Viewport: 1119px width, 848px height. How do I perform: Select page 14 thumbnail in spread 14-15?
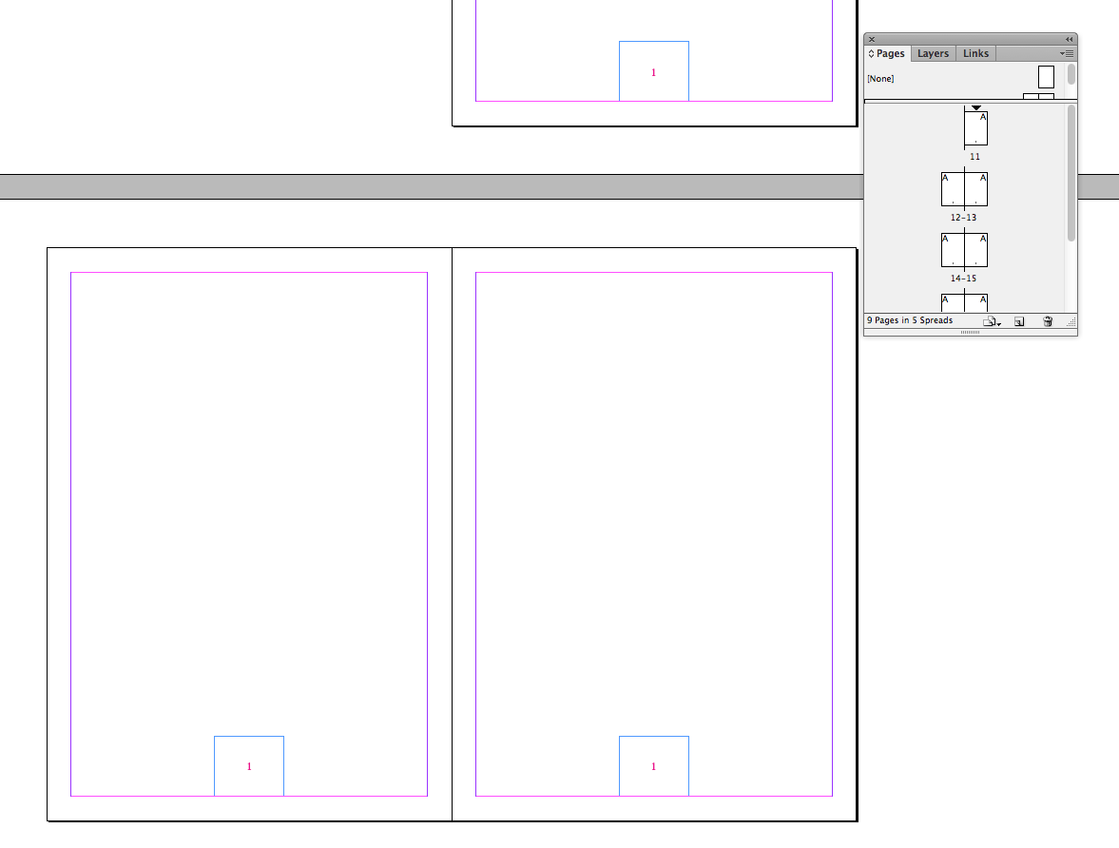(953, 250)
